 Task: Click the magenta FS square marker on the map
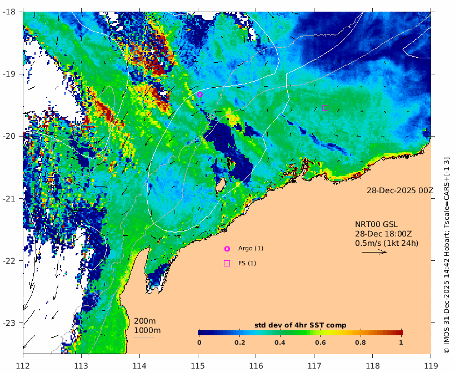[325, 108]
